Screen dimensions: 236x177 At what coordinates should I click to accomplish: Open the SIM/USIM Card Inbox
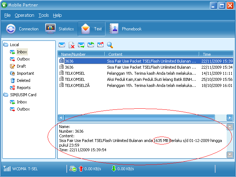click(22, 102)
